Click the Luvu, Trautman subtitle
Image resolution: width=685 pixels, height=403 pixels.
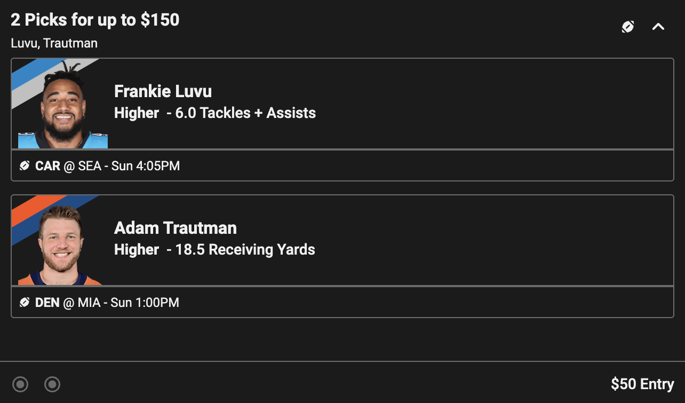click(x=54, y=43)
